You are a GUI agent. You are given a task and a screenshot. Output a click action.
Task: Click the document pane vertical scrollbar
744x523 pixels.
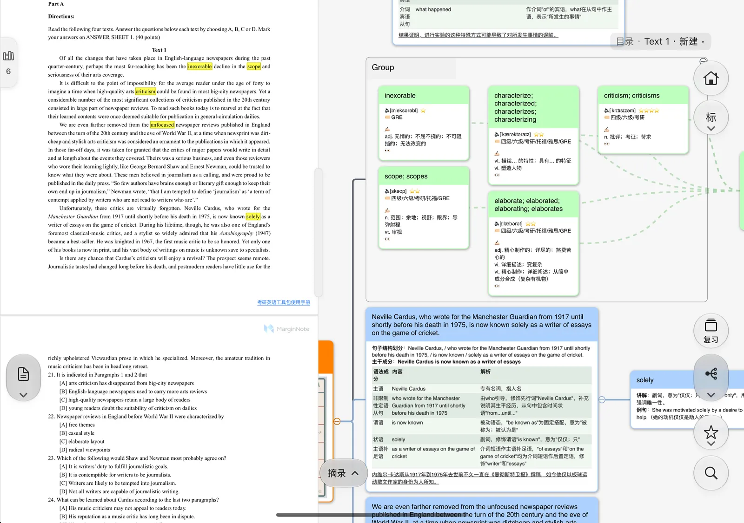[x=319, y=232]
